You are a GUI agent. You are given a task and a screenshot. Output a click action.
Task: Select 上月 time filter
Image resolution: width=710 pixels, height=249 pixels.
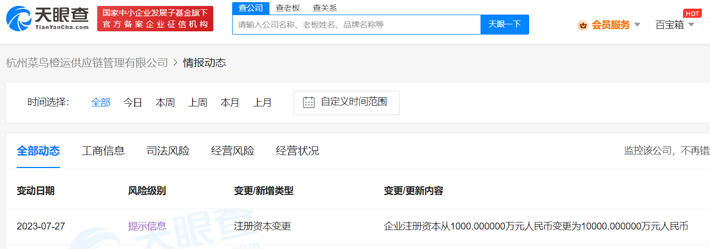pyautogui.click(x=262, y=103)
